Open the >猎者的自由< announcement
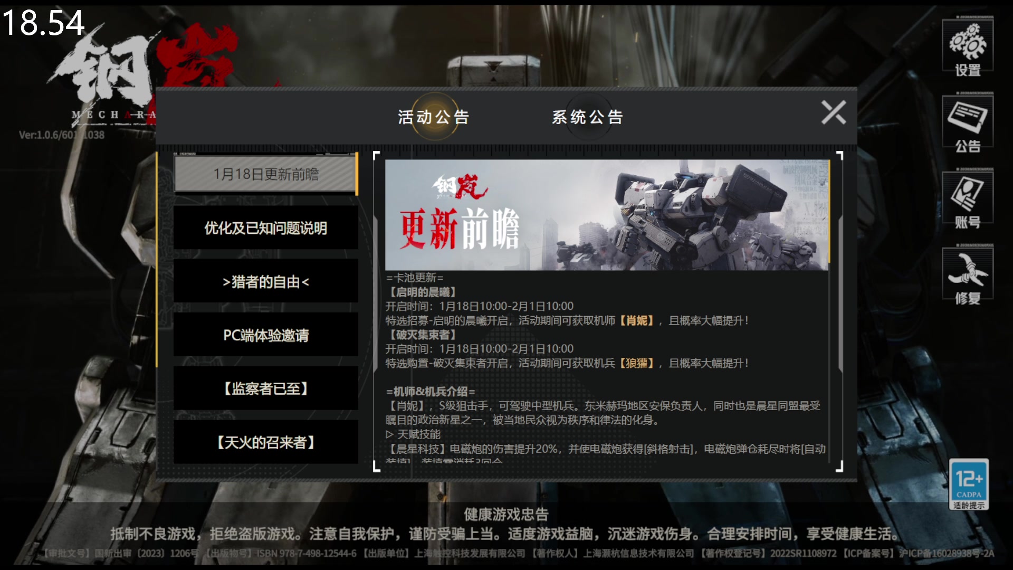Image resolution: width=1013 pixels, height=570 pixels. tap(266, 282)
